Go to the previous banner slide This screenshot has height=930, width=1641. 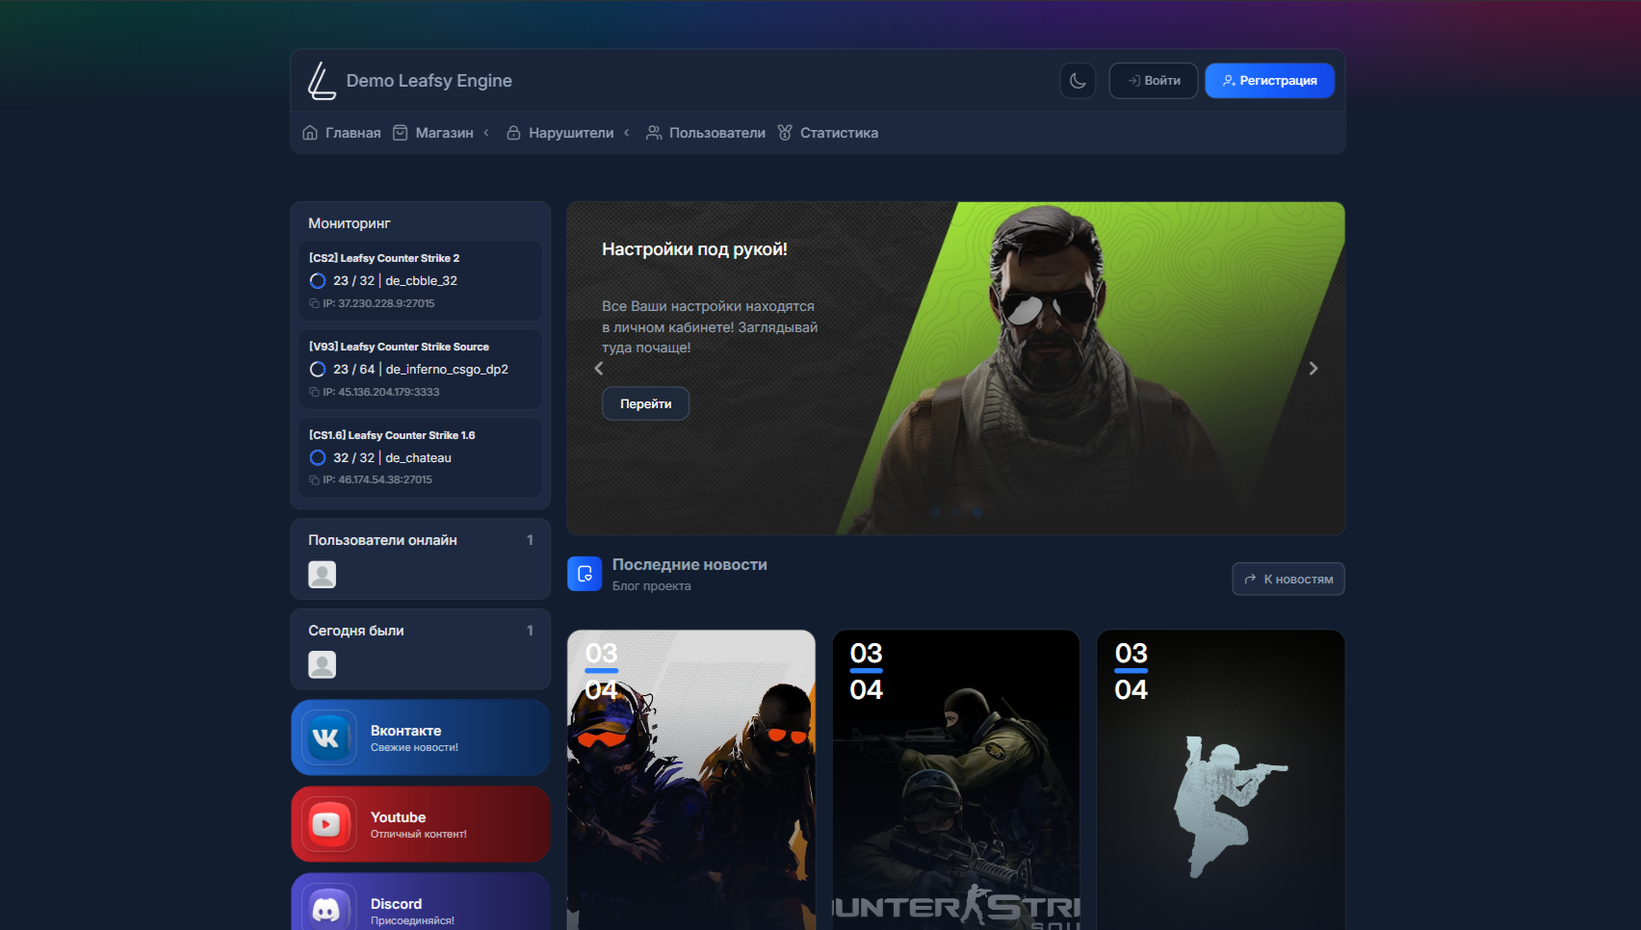click(x=599, y=369)
